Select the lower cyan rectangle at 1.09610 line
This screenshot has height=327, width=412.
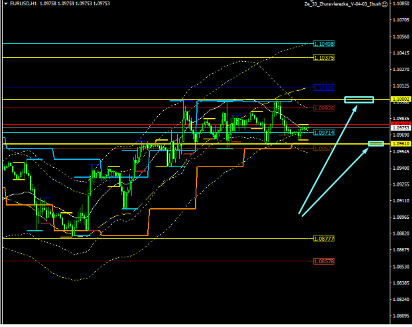pyautogui.click(x=376, y=144)
